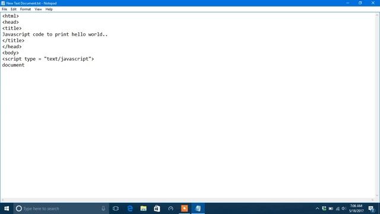The width and height of the screenshot is (380, 214).
Task: Click the horizontal scrollbar right arrow
Action: 373,200
